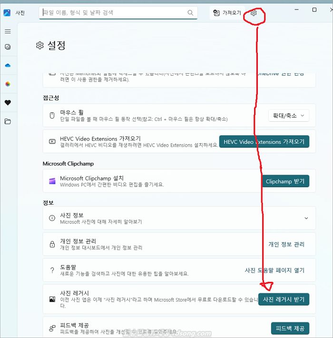Open iCloud Photos colorful sidebar icon
This screenshot has height=338, width=333.
click(8, 84)
